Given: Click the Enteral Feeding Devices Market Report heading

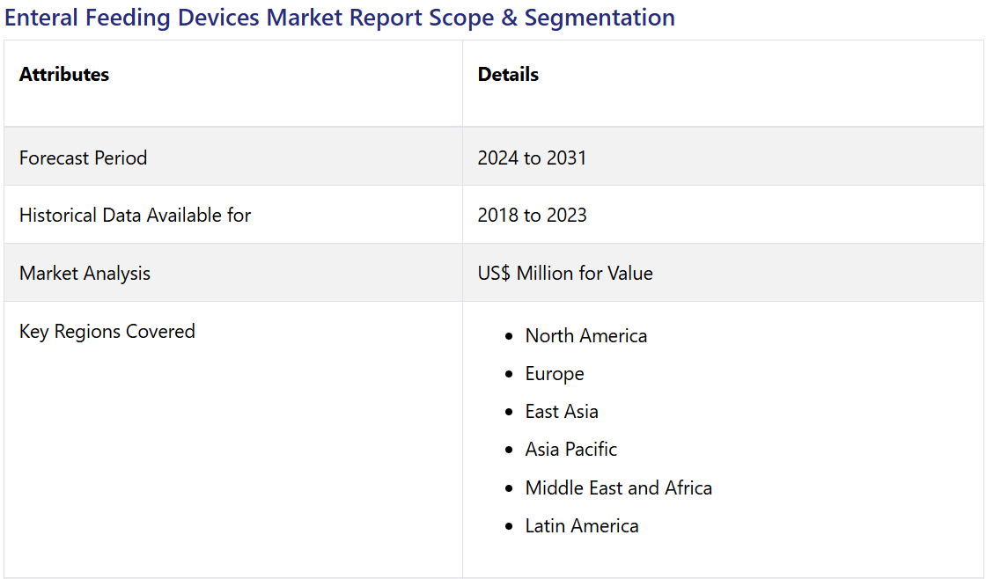Looking at the screenshot, I should pyautogui.click(x=339, y=18).
